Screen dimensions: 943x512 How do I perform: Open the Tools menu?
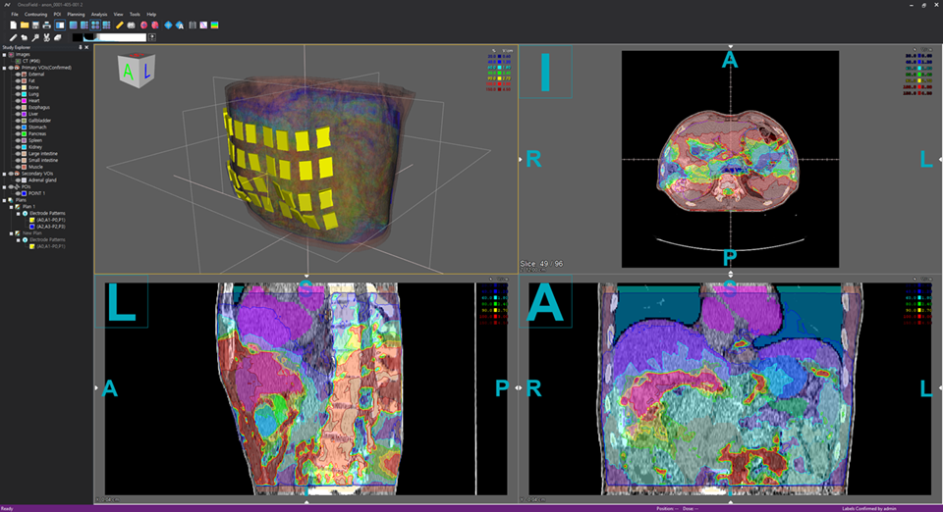click(x=135, y=15)
